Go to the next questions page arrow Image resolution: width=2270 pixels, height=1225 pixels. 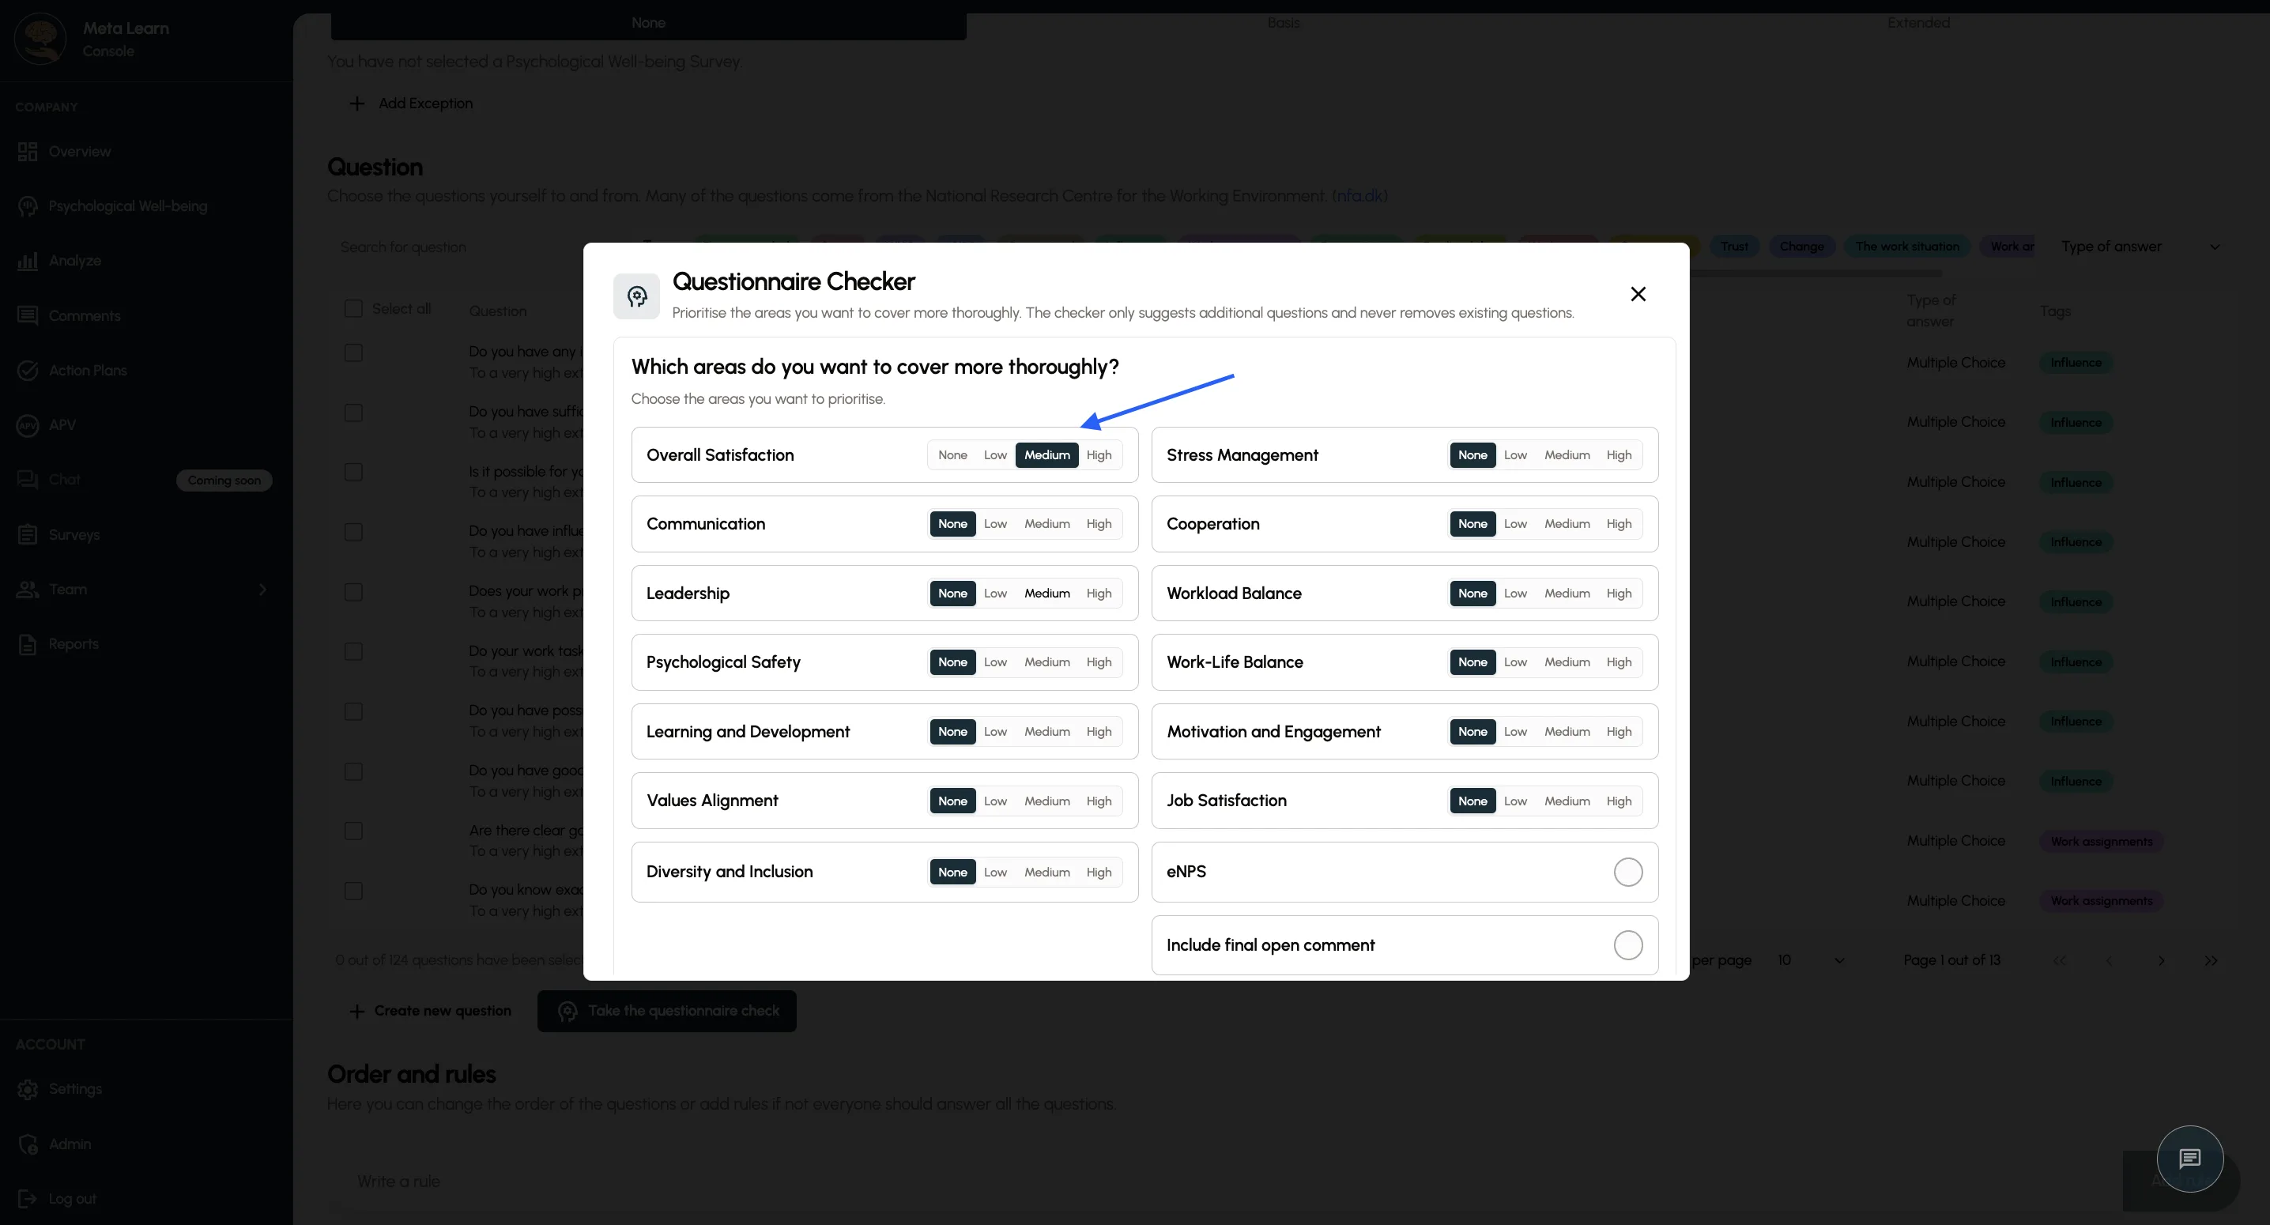tap(2161, 960)
